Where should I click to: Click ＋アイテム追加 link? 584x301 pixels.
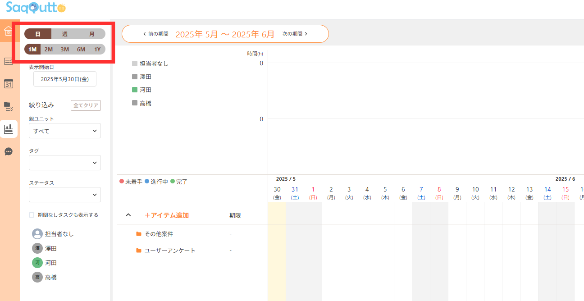pyautogui.click(x=166, y=215)
